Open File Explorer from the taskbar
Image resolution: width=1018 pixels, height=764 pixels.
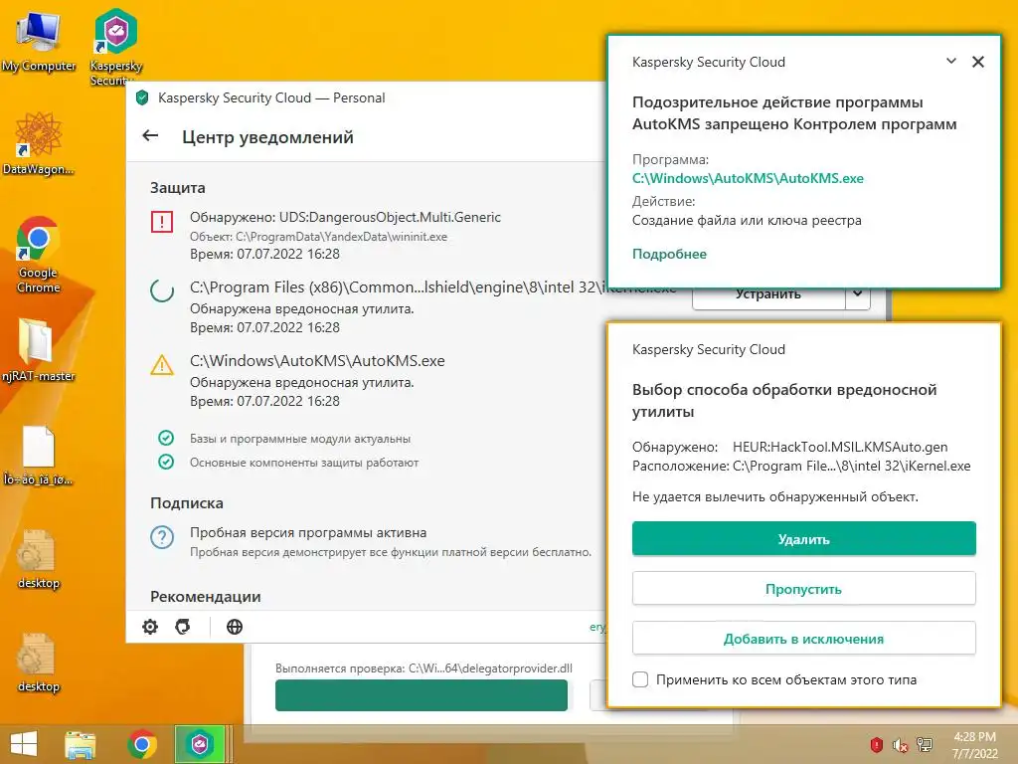81,744
